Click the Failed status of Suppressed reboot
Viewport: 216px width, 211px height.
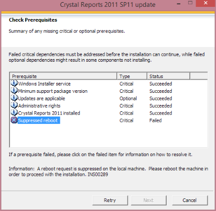pyautogui.click(x=156, y=120)
